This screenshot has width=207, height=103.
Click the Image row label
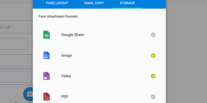pyautogui.click(x=66, y=55)
